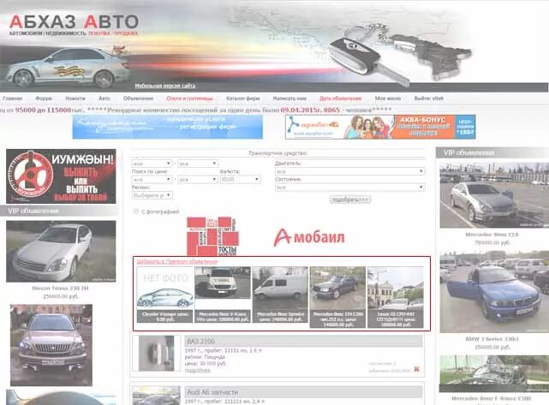Open the Новости menu item
This screenshot has height=405, width=549.
coord(75,98)
